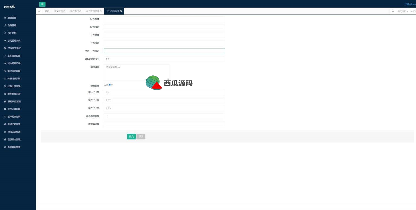The image size is (416, 210).
Task: Click the file icon beside 基本信息配置
Action: tap(5, 56)
